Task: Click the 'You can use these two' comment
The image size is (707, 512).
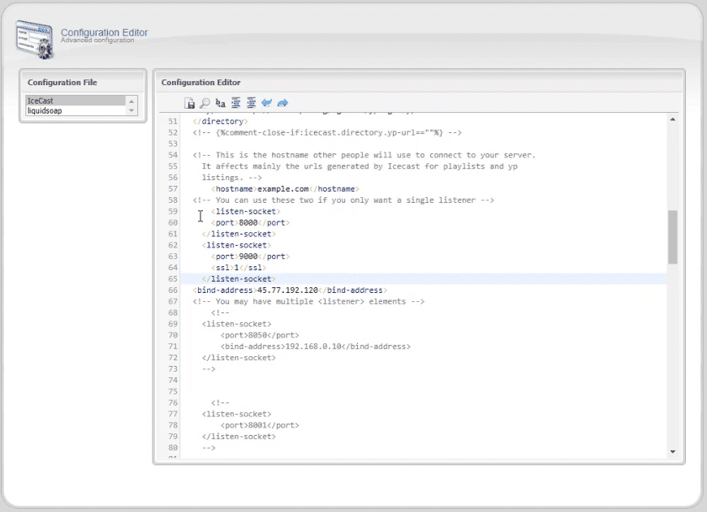Action: 343,200
